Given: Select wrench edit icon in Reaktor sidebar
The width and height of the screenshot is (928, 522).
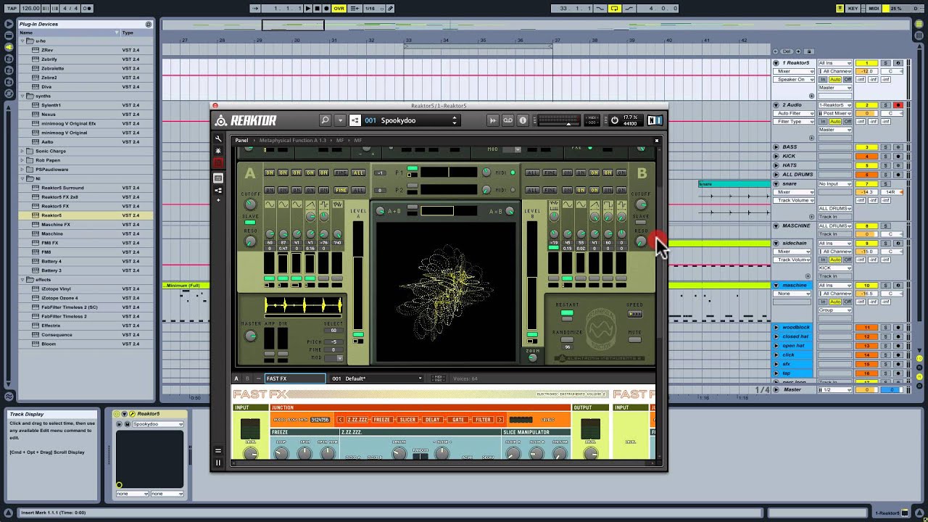Looking at the screenshot, I should [x=218, y=139].
